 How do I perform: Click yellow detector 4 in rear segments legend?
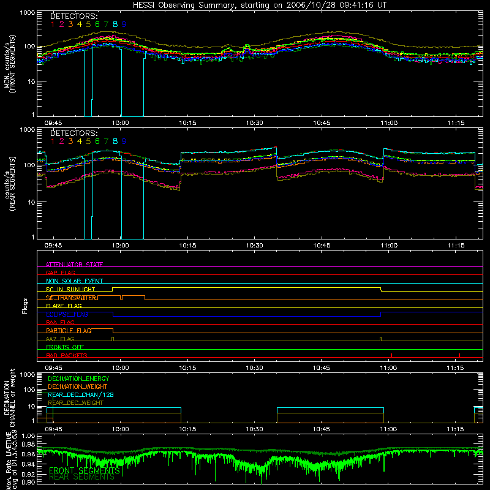pyautogui.click(x=80, y=141)
